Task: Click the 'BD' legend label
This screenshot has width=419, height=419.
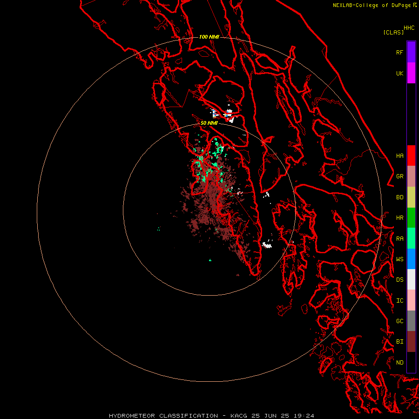Action: pyautogui.click(x=399, y=197)
